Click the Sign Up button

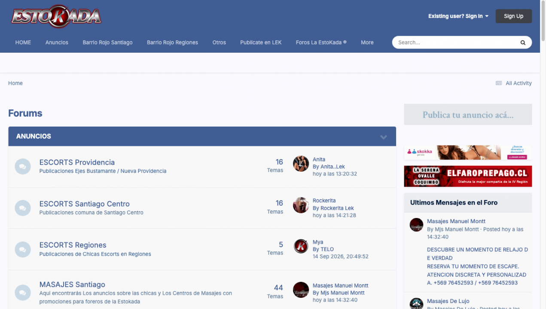click(x=514, y=16)
